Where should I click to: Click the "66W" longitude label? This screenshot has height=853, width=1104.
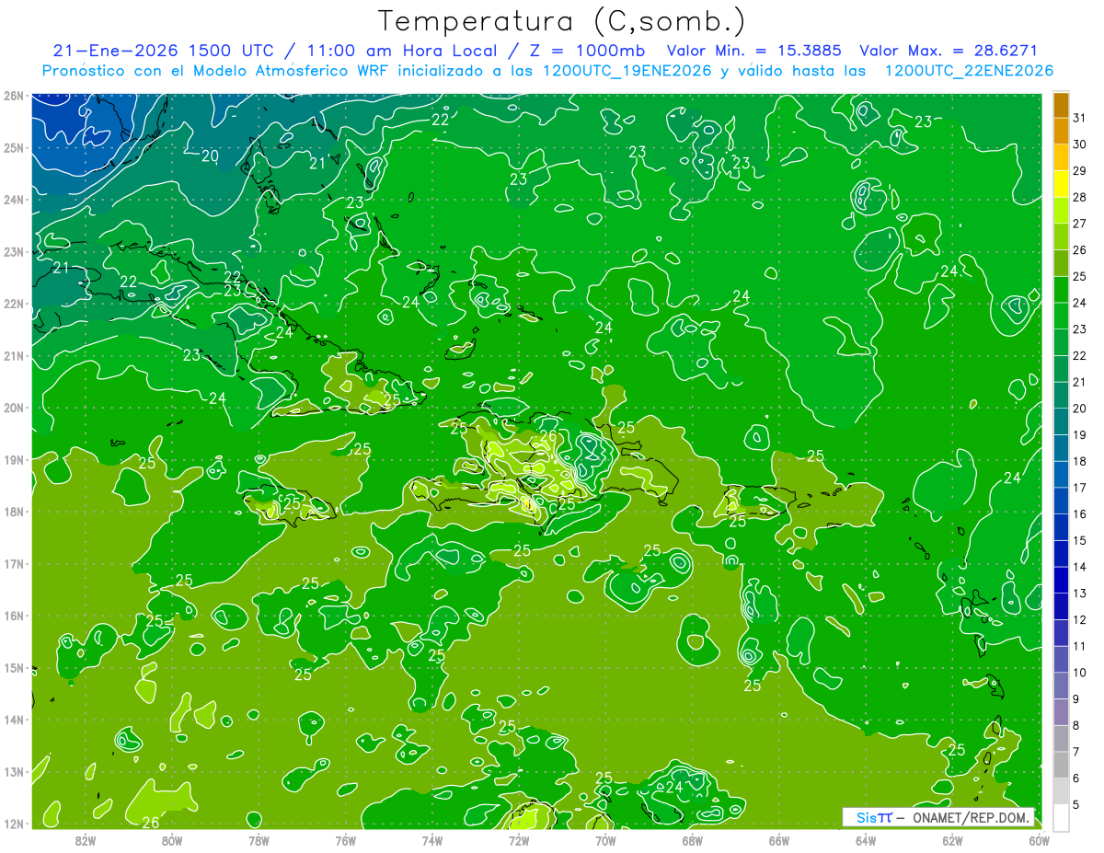(779, 839)
